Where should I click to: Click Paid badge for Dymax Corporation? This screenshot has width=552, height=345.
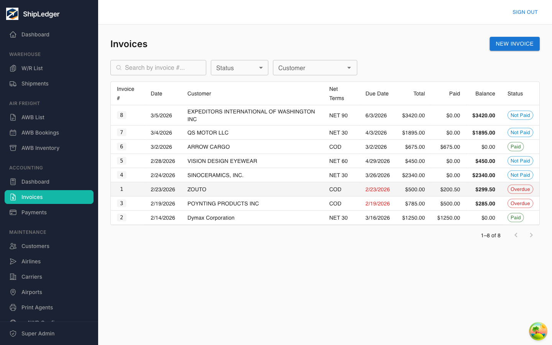coord(516,218)
